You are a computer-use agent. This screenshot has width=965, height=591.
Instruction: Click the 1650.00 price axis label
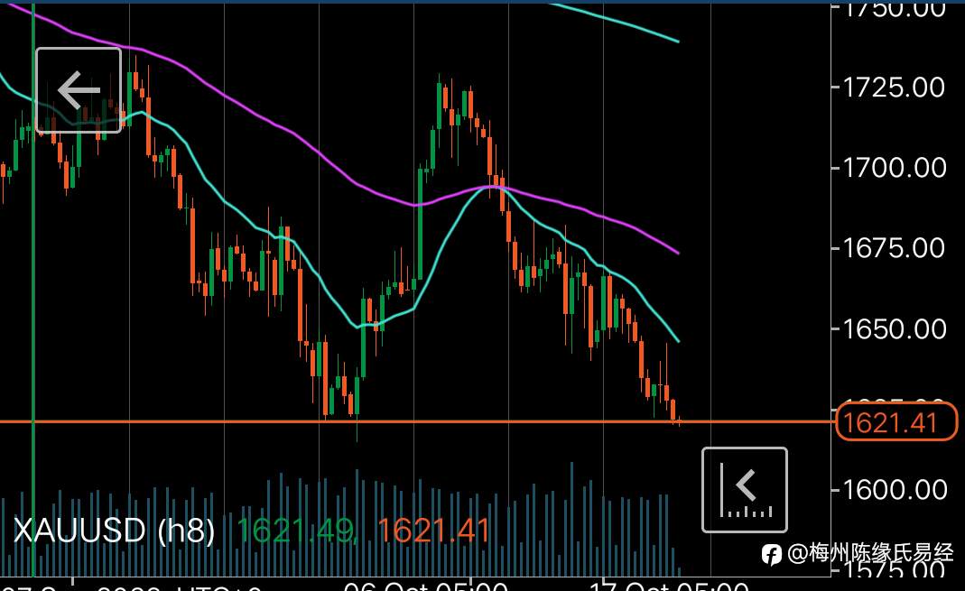click(893, 329)
